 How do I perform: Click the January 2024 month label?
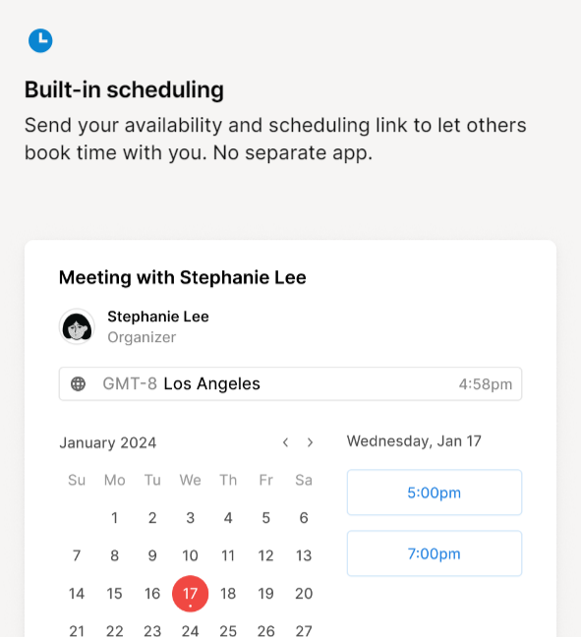coord(108,442)
